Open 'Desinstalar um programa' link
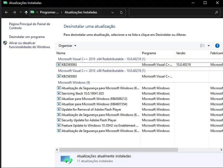Viewport: 223px width, 168px height. click(27, 37)
